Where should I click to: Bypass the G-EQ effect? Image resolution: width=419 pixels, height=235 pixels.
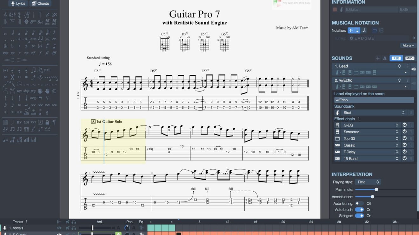tap(404, 125)
